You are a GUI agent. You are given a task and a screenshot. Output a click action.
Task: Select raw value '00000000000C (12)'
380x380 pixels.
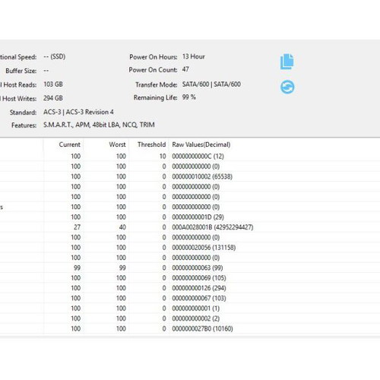click(198, 157)
